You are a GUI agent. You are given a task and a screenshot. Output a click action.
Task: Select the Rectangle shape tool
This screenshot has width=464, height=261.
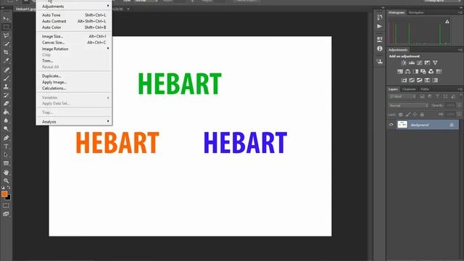pos(6,163)
